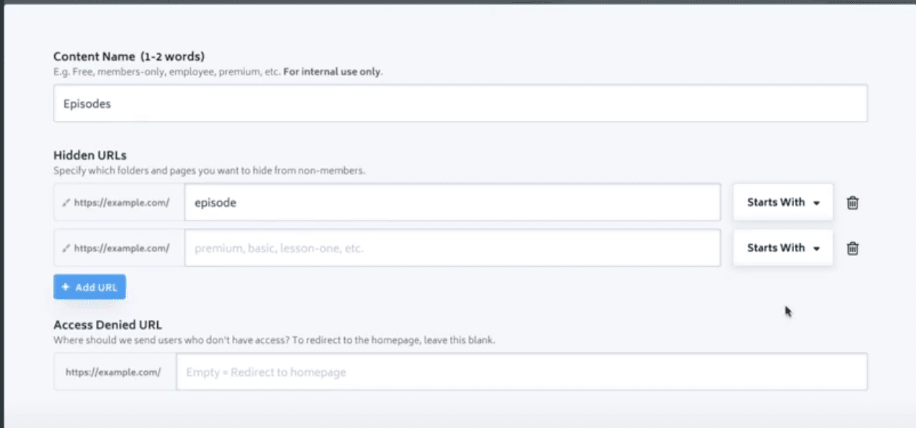This screenshot has width=916, height=428.
Task: Click the 'Hidden URLs' section heading
Action: coord(90,155)
